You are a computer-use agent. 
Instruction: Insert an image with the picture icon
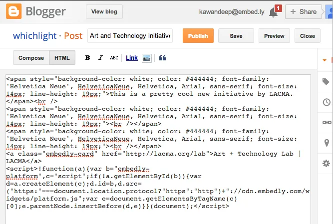147,58
